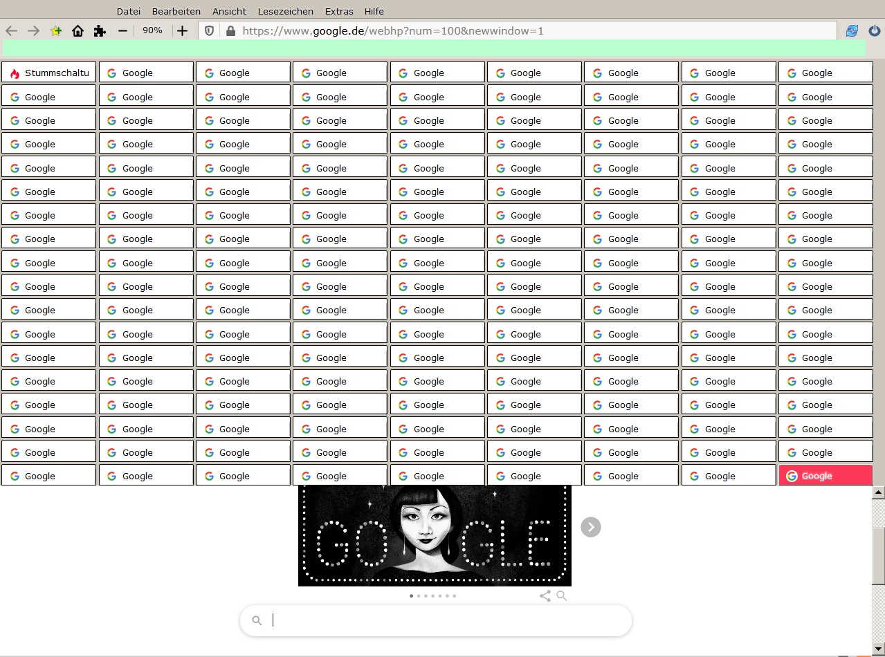Click the magnifier icon beside share icon
The image size is (885, 657).
coord(561,595)
